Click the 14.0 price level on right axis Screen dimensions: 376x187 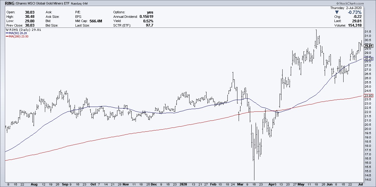(368, 180)
